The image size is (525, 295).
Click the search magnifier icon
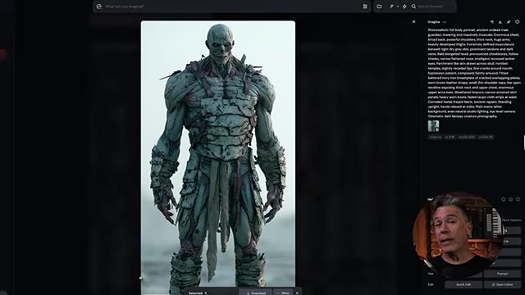413,7
